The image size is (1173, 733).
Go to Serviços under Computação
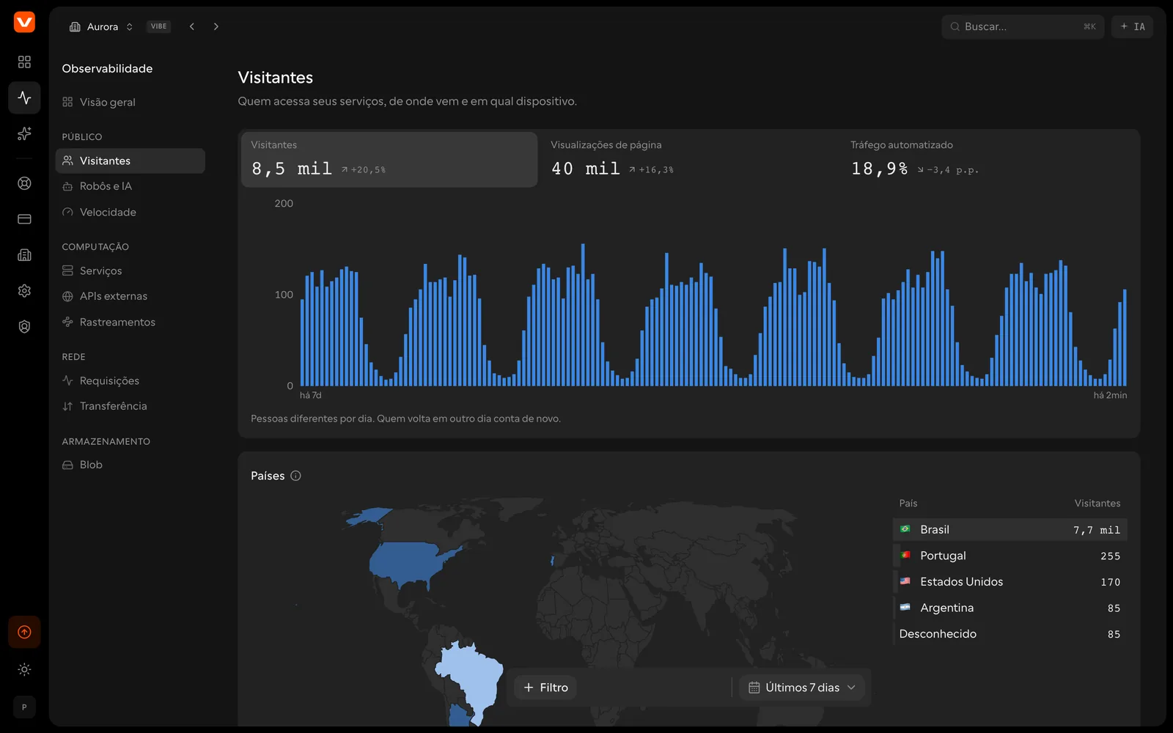[130, 270]
